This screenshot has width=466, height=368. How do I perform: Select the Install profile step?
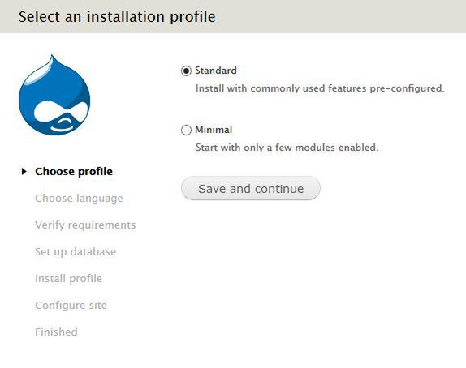point(68,278)
